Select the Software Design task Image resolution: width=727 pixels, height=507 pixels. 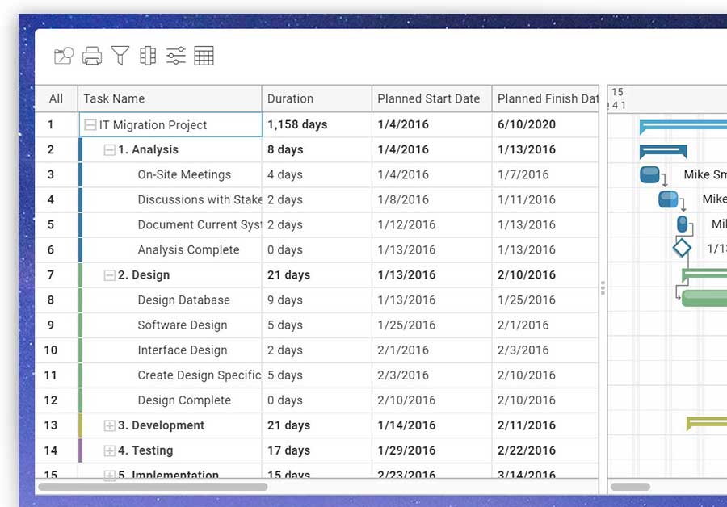pyautogui.click(x=183, y=325)
